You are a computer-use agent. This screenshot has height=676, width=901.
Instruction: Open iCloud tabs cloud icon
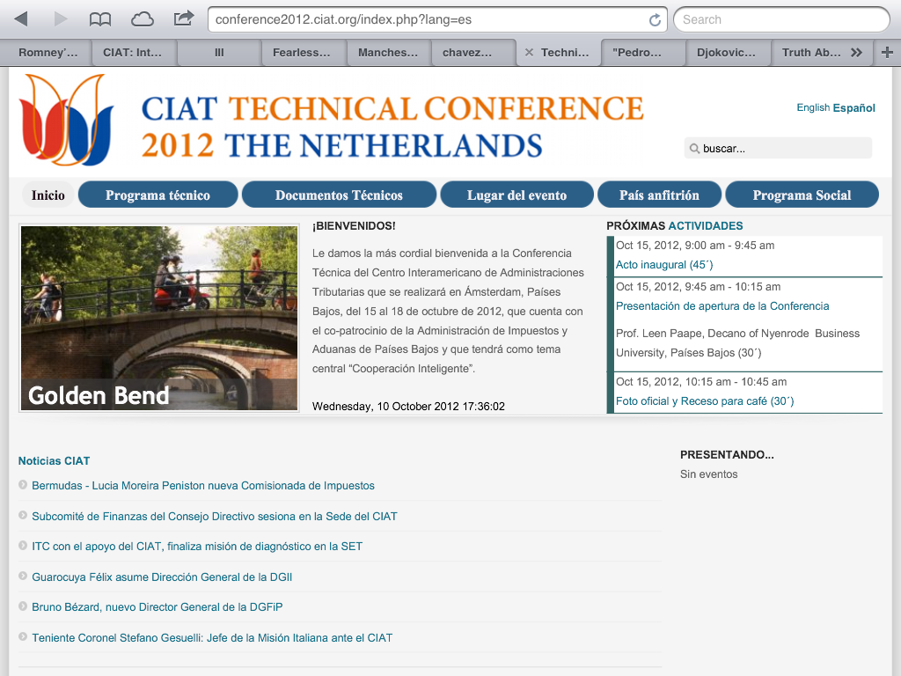pos(142,18)
